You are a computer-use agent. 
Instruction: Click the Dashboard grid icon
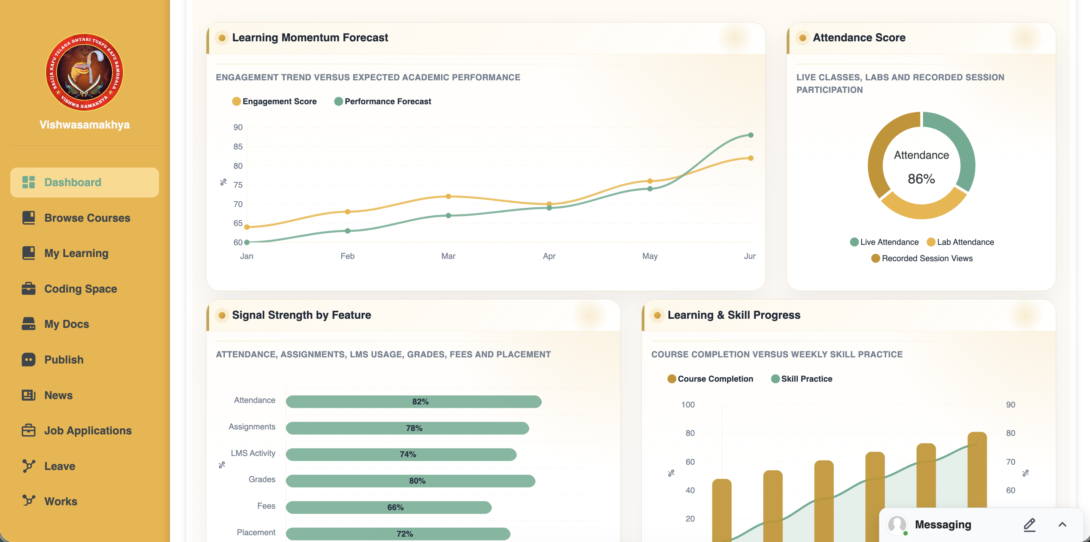pyautogui.click(x=28, y=182)
